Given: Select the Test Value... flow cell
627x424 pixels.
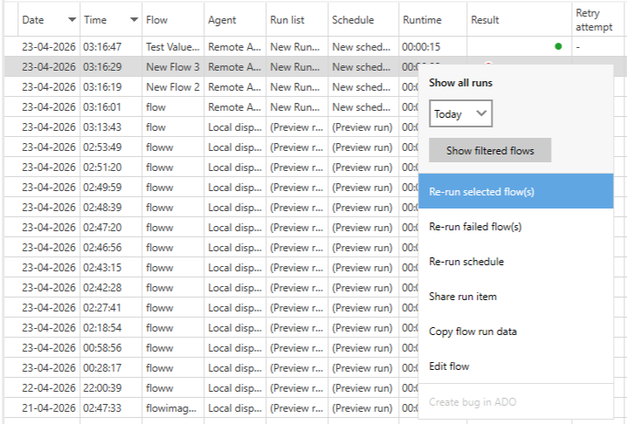Looking at the screenshot, I should [x=173, y=47].
